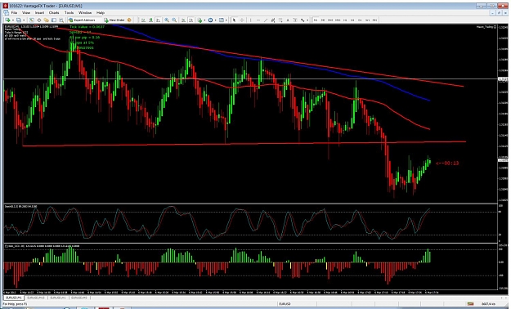
Task: Switch to D1 daily timeframe
Action: (x=360, y=20)
